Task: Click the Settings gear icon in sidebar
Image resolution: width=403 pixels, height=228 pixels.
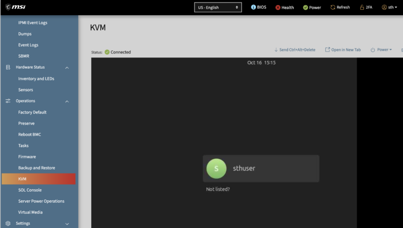Action: coord(8,223)
